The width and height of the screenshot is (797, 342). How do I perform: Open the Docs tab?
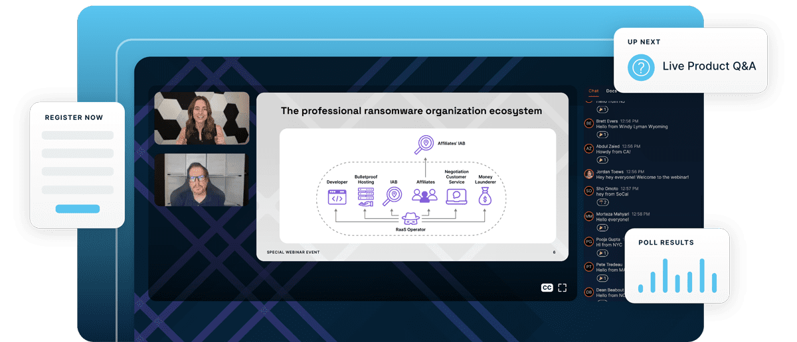point(611,91)
